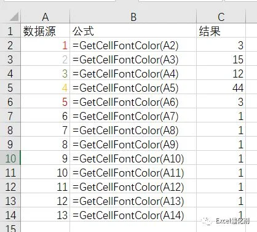This screenshot has width=257, height=232.
Task: Select column C header
Action: (221, 17)
